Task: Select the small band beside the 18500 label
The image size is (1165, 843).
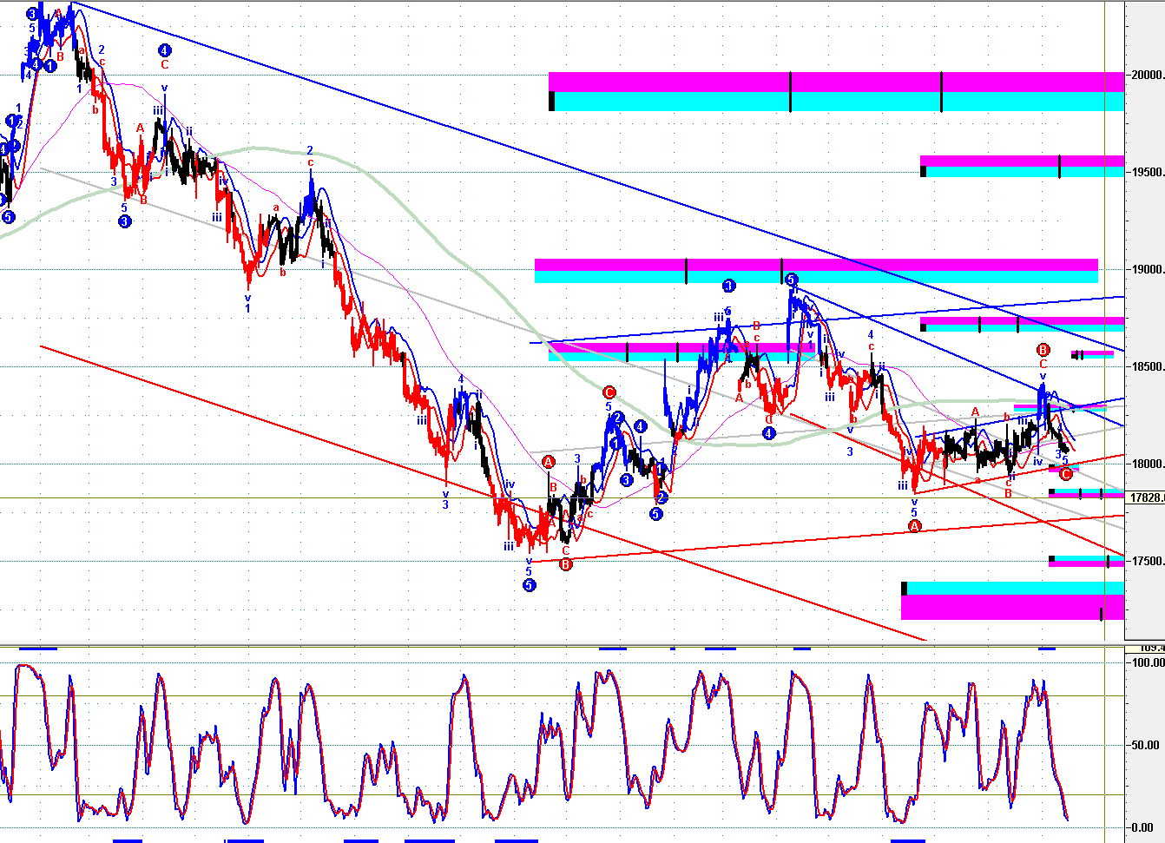Action: (x=1092, y=354)
